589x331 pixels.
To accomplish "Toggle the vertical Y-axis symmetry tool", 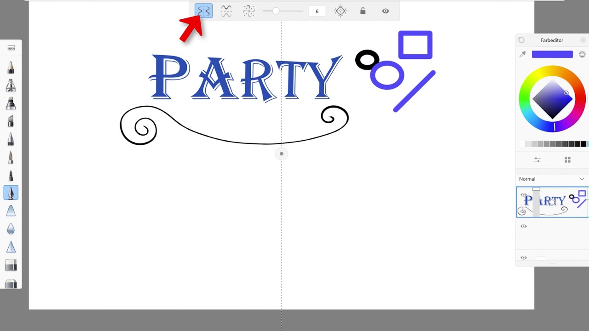I will tap(204, 11).
